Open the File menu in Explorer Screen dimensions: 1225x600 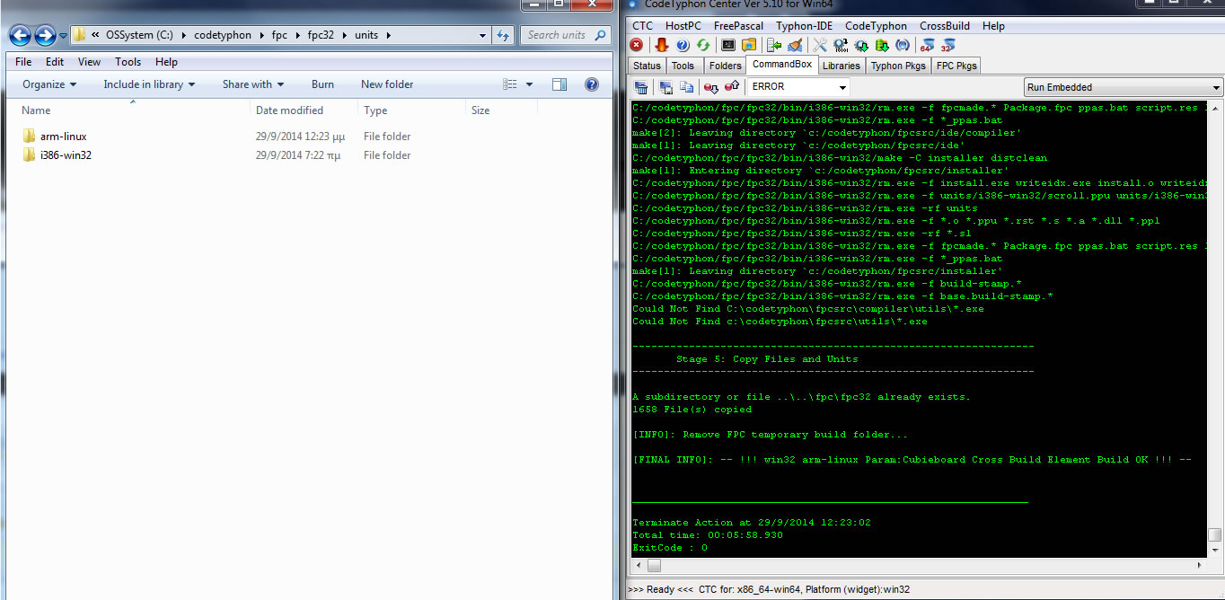23,62
